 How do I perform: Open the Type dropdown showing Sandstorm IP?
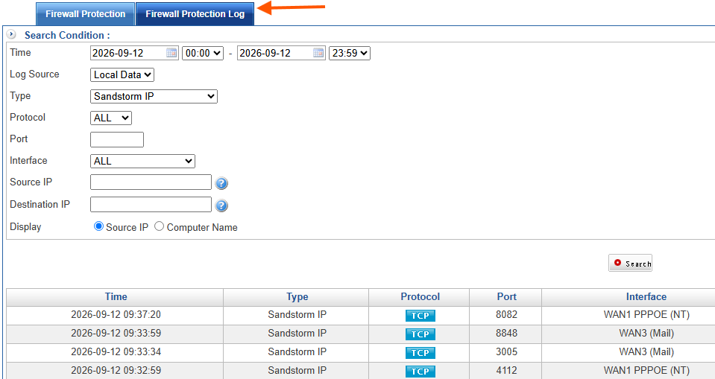154,96
